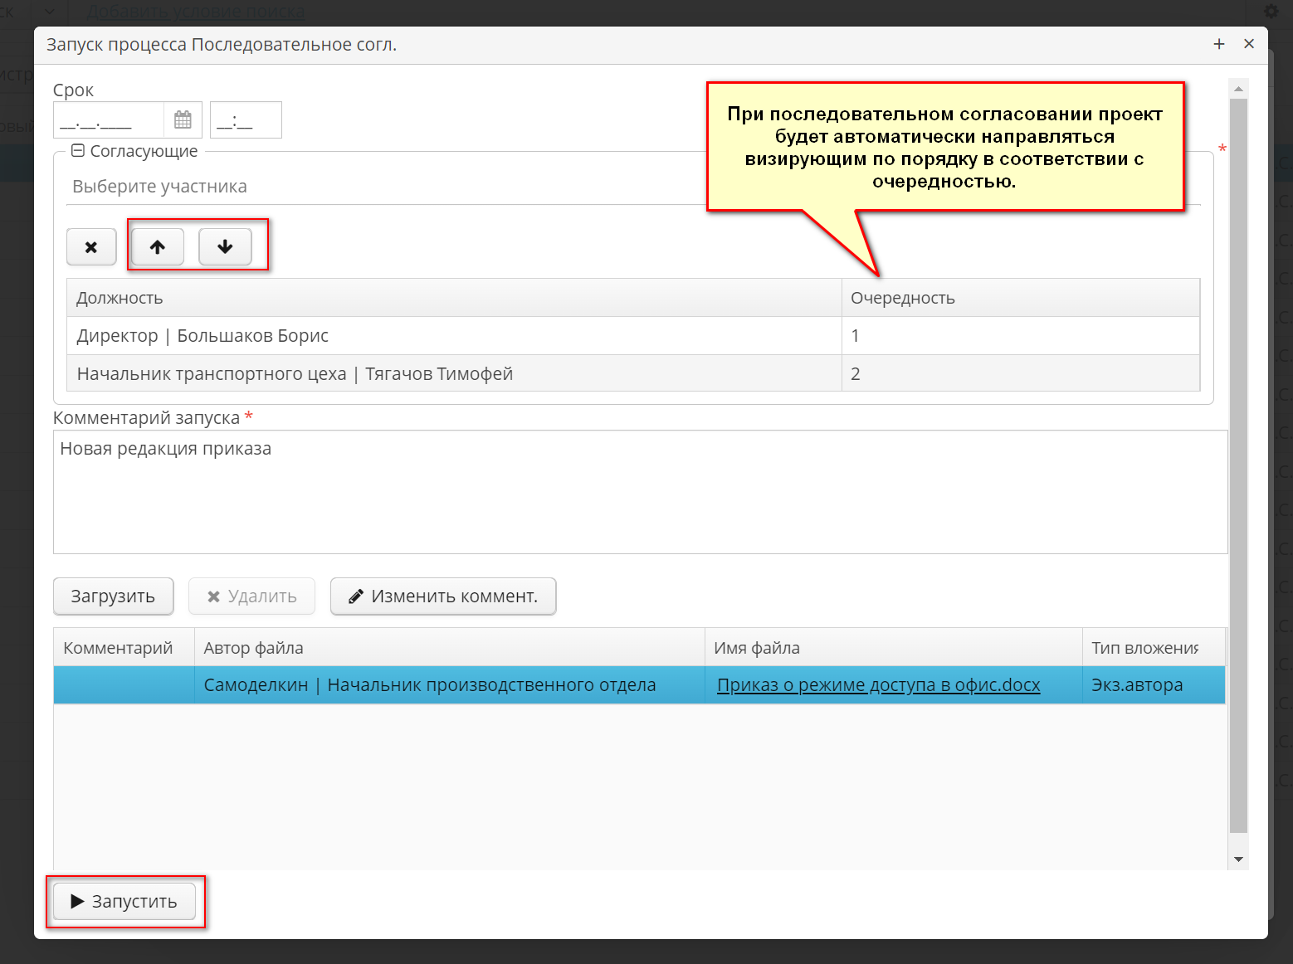The height and width of the screenshot is (964, 1293).
Task: Open the Приказ о режиме доступа в офис.docx file
Action: point(879,685)
